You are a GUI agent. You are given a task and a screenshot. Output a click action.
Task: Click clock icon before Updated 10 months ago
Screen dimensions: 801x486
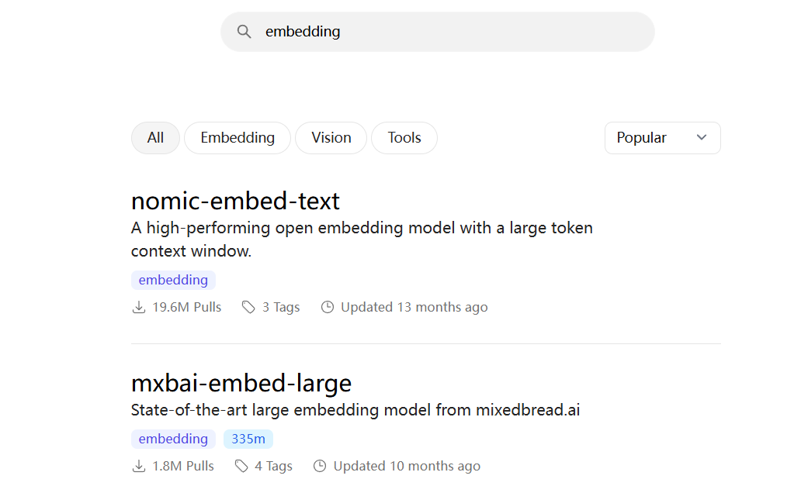(x=320, y=466)
